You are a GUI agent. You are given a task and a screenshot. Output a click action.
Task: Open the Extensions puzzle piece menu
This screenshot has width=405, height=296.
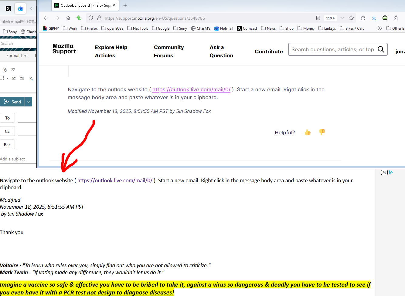tap(396, 18)
